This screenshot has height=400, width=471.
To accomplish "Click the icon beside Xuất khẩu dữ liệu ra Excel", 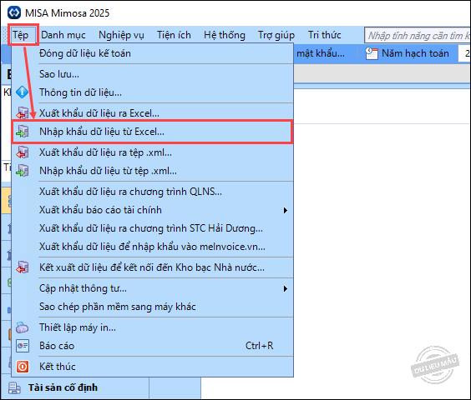I will pos(23,113).
